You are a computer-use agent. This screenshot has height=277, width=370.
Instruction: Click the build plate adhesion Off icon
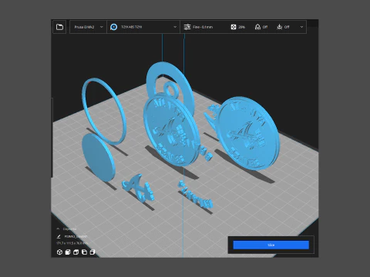[280, 27]
